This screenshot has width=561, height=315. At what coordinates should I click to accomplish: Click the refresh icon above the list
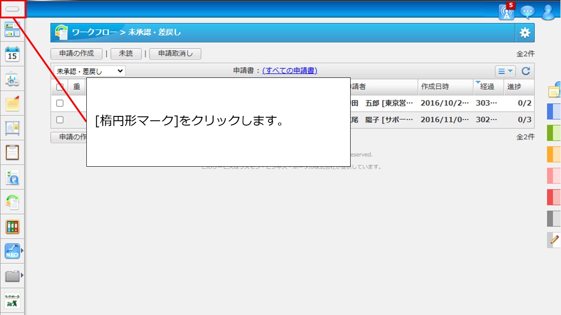click(526, 71)
